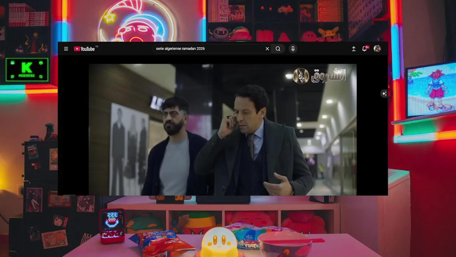
Task: Clear the search query with X
Action: coord(267,49)
